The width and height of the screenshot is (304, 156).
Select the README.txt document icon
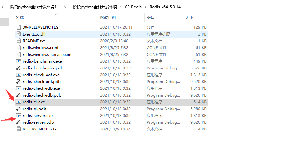(19, 41)
